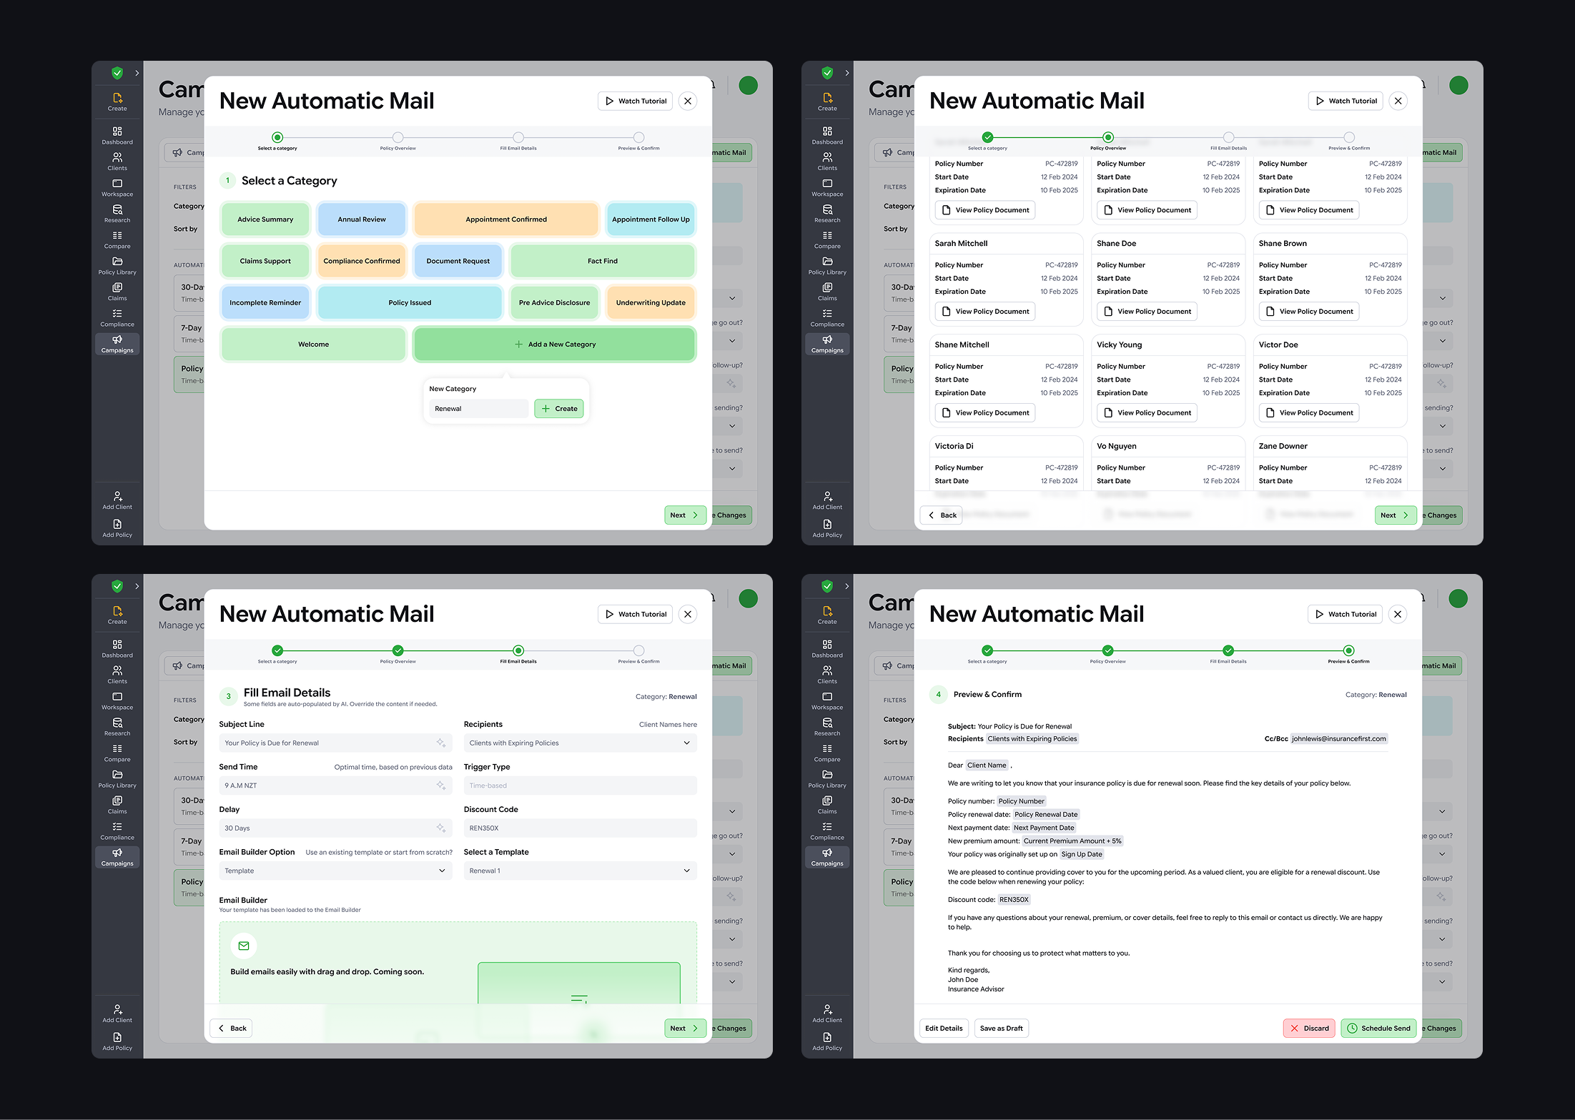Click clock icon on Schedule Send
This screenshot has width=1575, height=1120.
pos(1352,1029)
